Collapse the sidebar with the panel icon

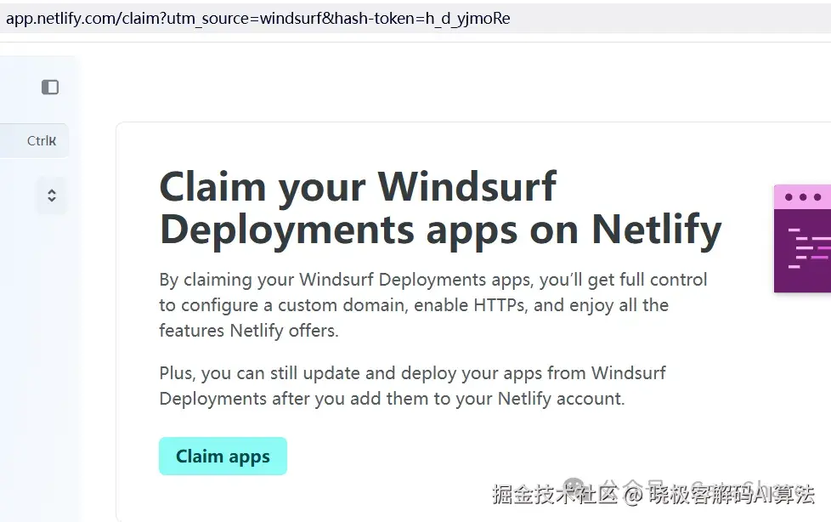click(x=50, y=87)
